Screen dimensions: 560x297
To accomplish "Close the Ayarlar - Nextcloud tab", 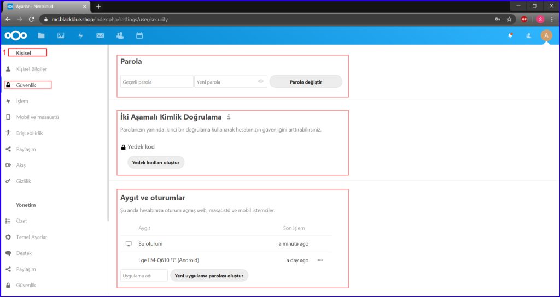I will click(x=84, y=7).
